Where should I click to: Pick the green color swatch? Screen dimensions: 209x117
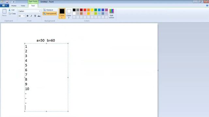coord(96,10)
